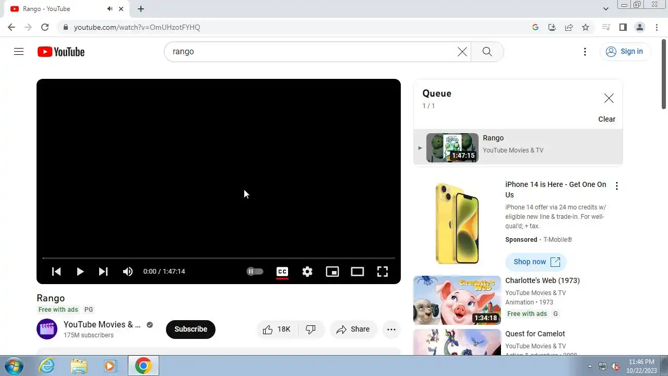Open Chrome side panel
668x376 pixels.
click(x=623, y=27)
